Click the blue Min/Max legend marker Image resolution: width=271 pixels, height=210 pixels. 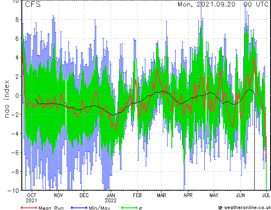pos(79,207)
